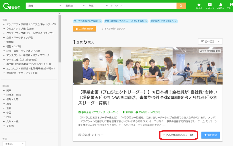The width and height of the screenshot is (233, 146).
Task: Expand 経営・CxO職 category
Action: point(12,46)
